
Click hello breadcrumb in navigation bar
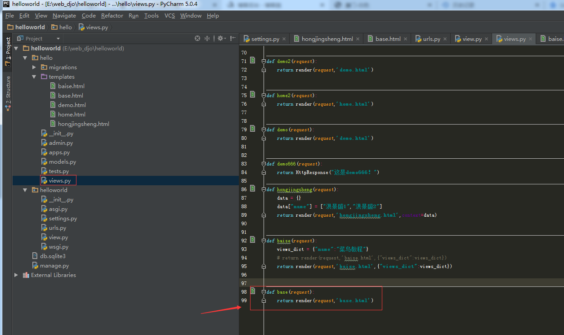62,27
